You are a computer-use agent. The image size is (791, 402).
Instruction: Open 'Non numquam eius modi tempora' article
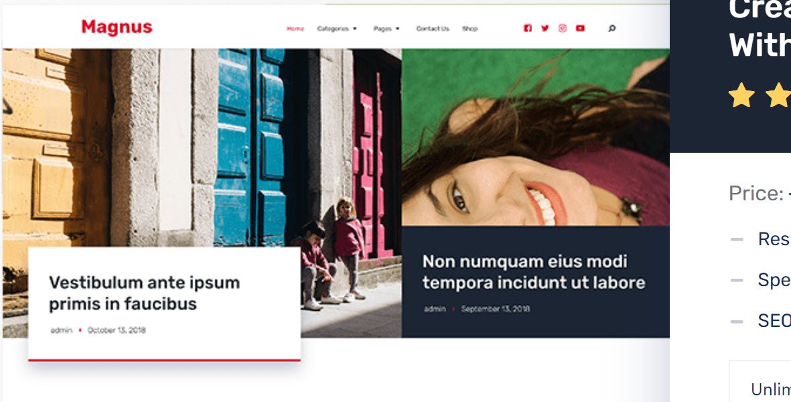click(x=534, y=272)
